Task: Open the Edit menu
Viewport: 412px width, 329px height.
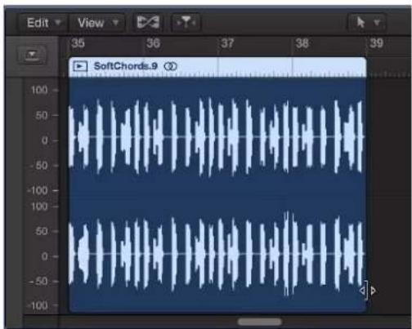Action: point(43,23)
